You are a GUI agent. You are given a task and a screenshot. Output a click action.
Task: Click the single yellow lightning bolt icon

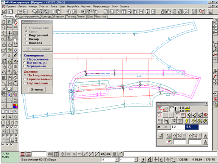(187, 121)
